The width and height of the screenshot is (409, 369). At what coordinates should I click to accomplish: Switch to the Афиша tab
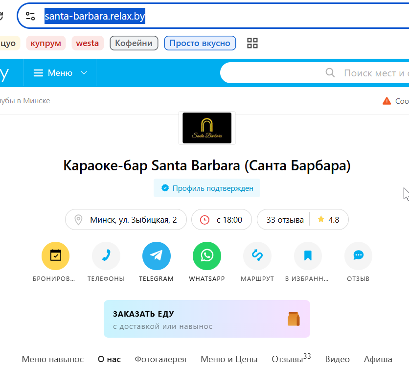click(x=378, y=359)
